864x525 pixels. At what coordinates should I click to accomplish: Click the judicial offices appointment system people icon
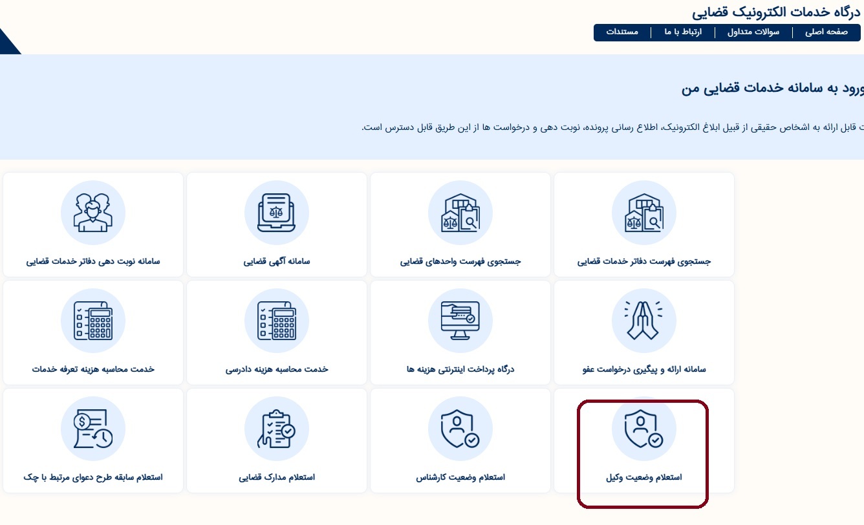pyautogui.click(x=93, y=212)
